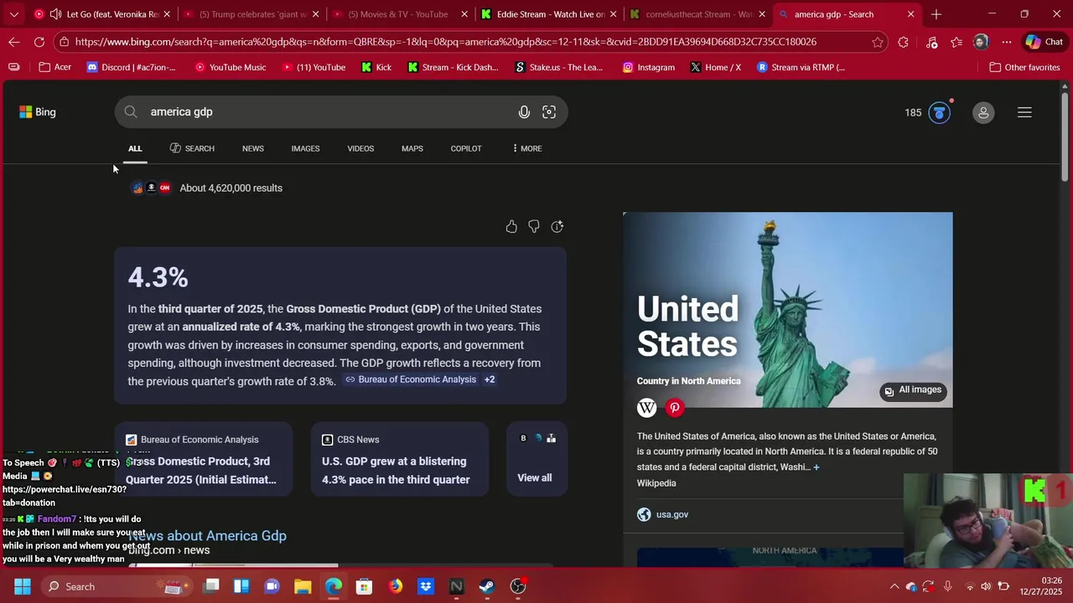Screen dimensions: 1073x603
Task: Open OBS Studio from the taskbar
Action: click(x=518, y=586)
